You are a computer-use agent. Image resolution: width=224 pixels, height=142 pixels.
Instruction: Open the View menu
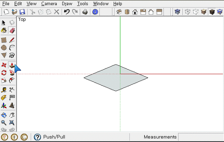31,4
